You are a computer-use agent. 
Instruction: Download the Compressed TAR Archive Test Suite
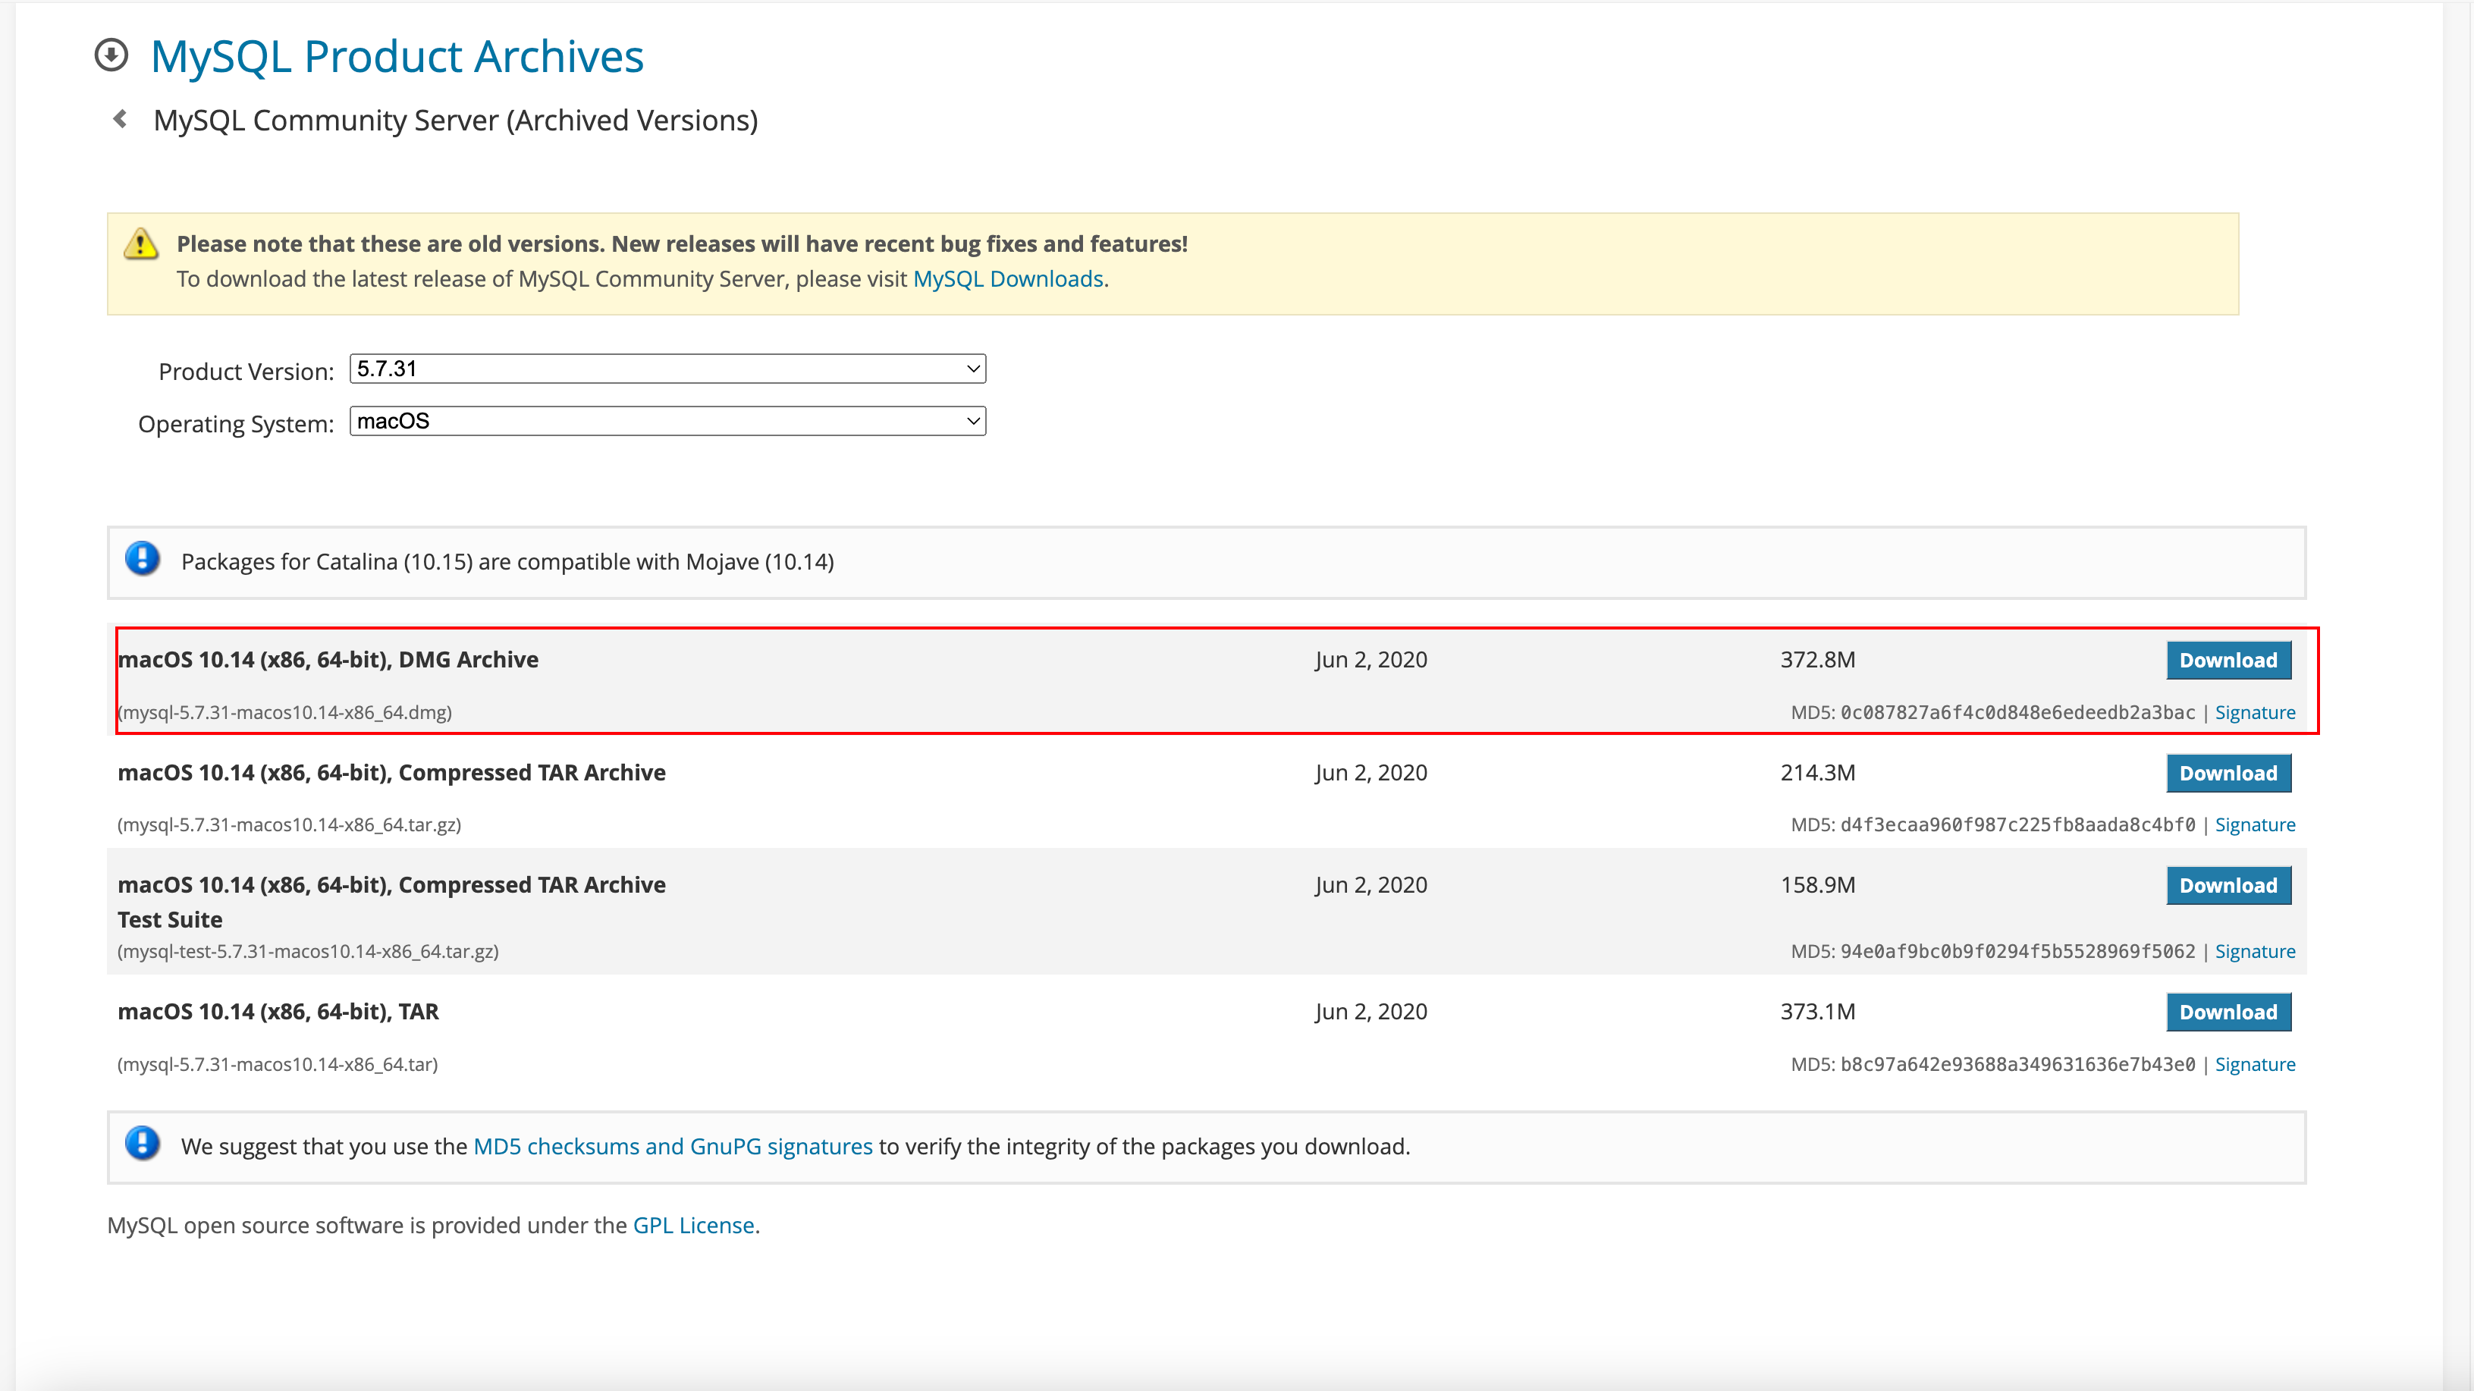click(2228, 886)
